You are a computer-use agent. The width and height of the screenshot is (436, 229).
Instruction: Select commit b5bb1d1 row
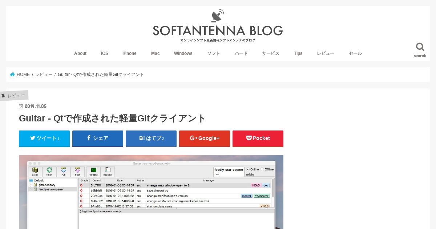click(x=175, y=190)
